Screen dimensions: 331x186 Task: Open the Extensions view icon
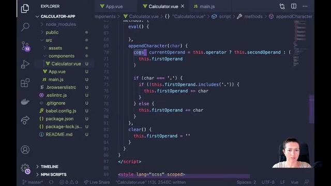[25, 83]
